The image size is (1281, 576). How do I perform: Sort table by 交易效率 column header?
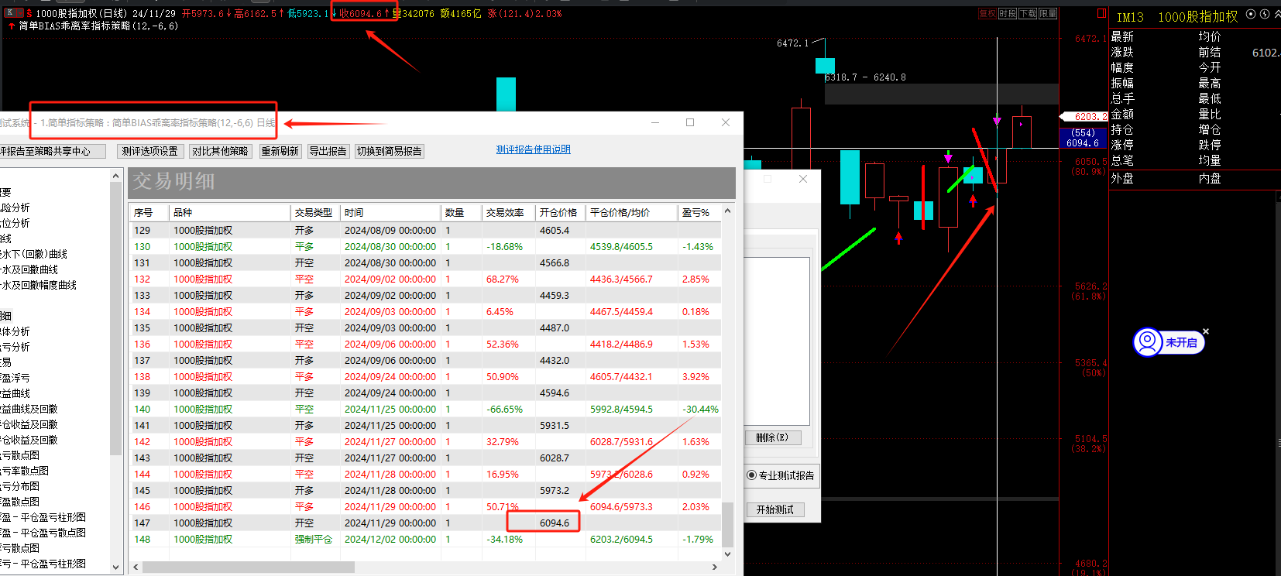pos(508,212)
